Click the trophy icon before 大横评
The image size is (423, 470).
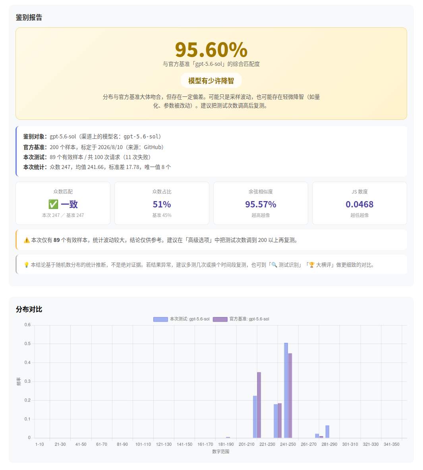point(312,265)
